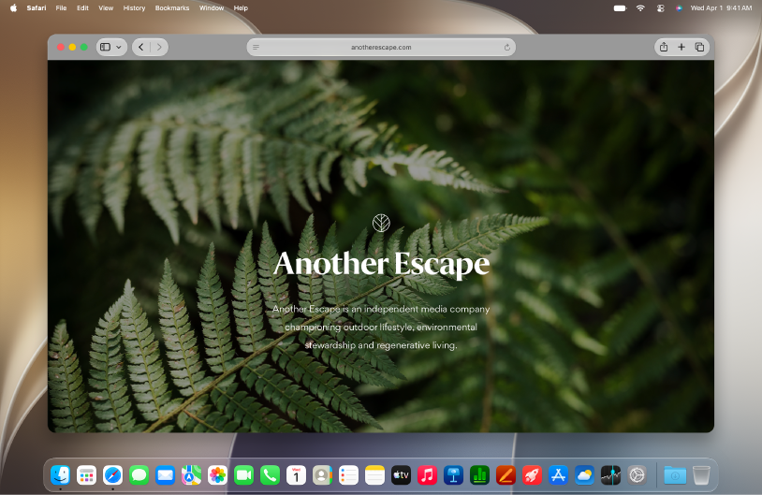Open the Downloads folder in Dock
The image size is (762, 495).
click(x=675, y=475)
